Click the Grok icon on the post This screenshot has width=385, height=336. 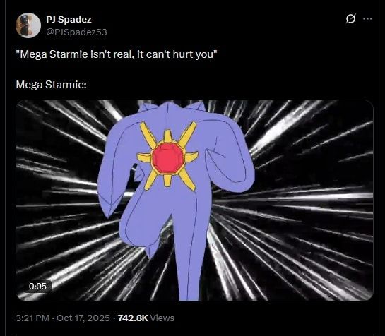(x=350, y=18)
